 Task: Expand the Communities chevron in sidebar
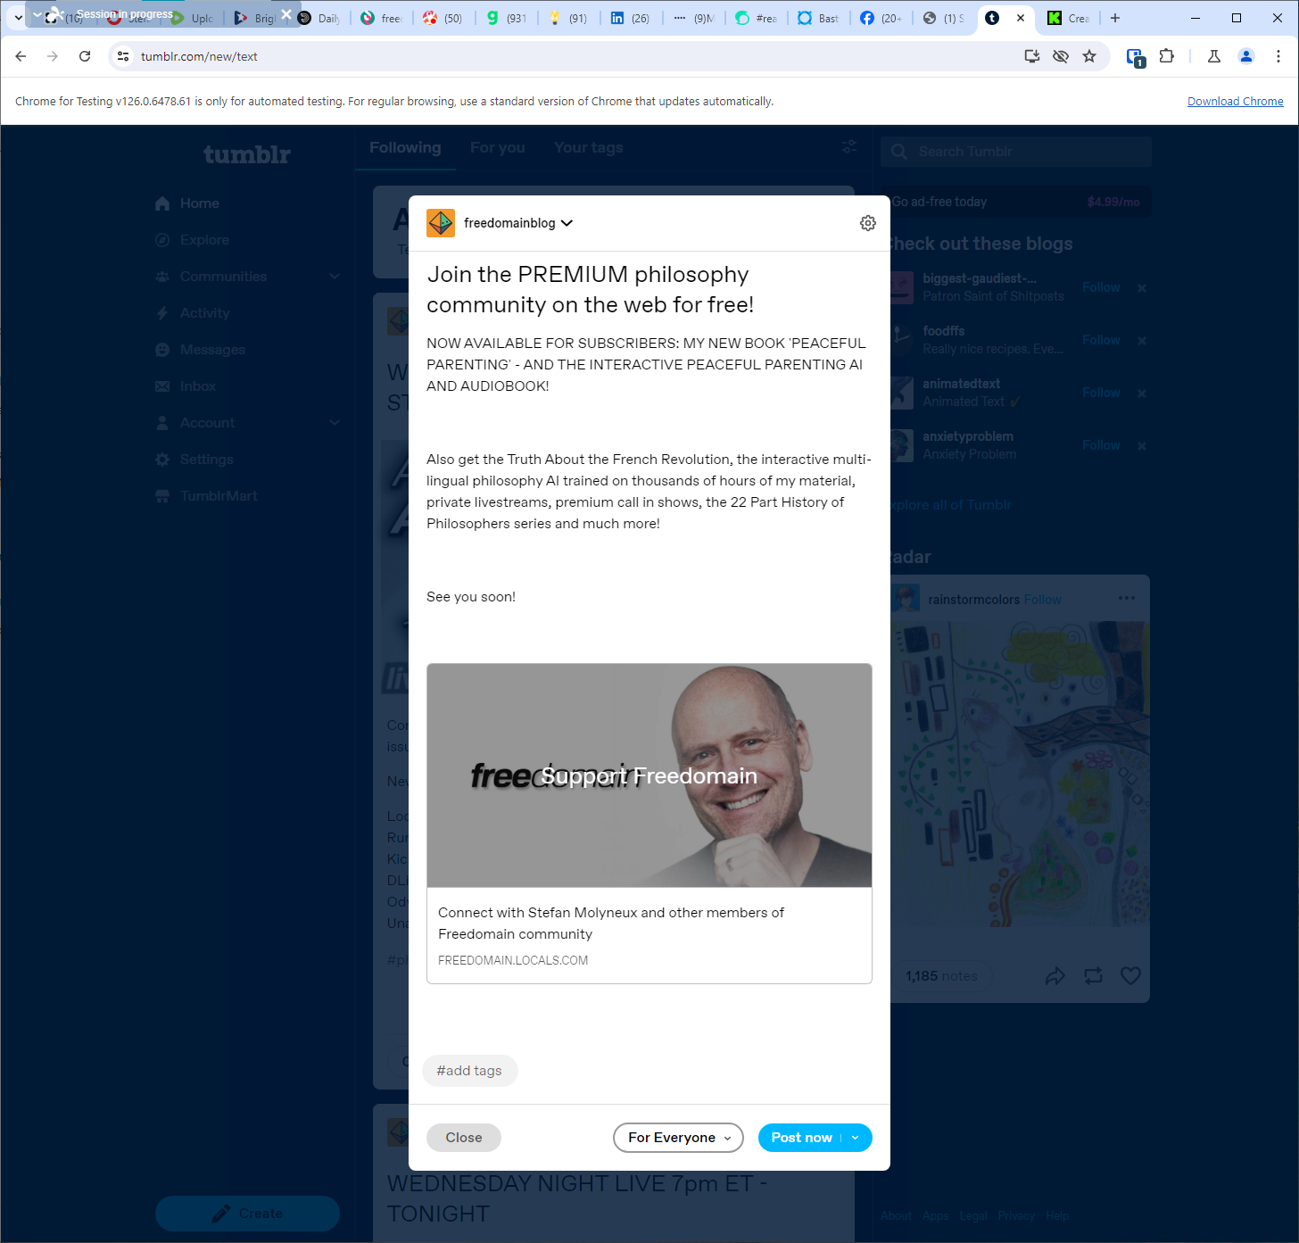pos(335,277)
